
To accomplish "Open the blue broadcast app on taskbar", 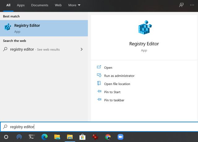I will (19, 137).
